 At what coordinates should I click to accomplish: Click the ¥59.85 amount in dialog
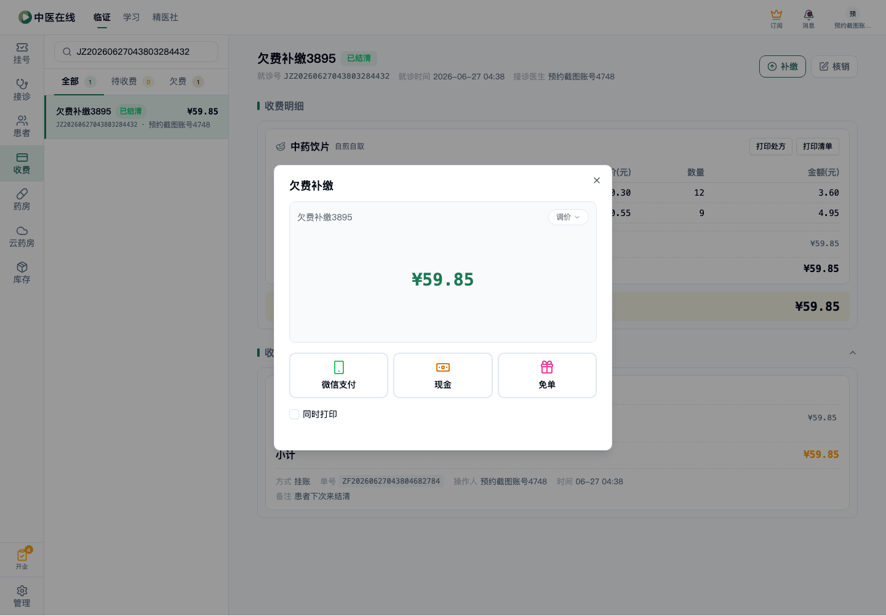(x=443, y=279)
